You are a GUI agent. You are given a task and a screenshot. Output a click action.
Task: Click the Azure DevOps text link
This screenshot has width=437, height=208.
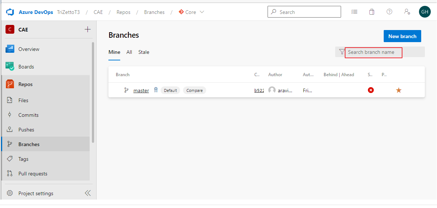pyautogui.click(x=36, y=12)
